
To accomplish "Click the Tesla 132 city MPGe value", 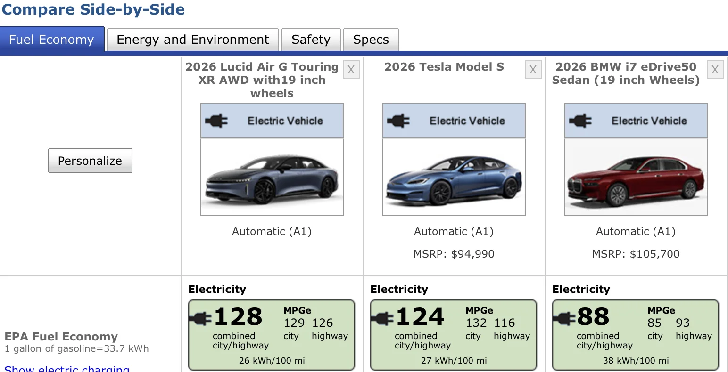I will [x=476, y=323].
